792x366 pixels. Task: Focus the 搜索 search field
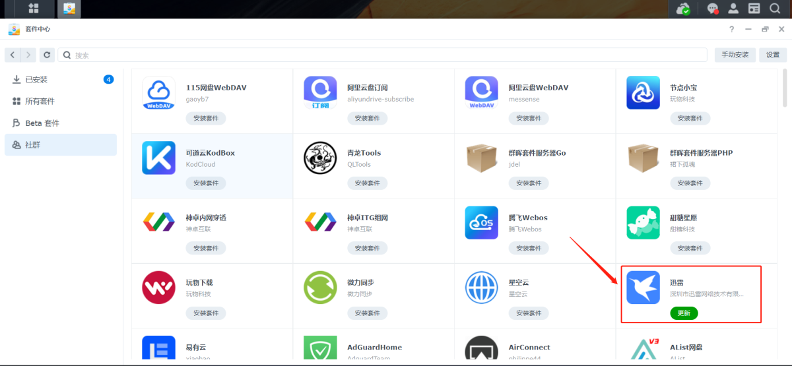tap(383, 55)
